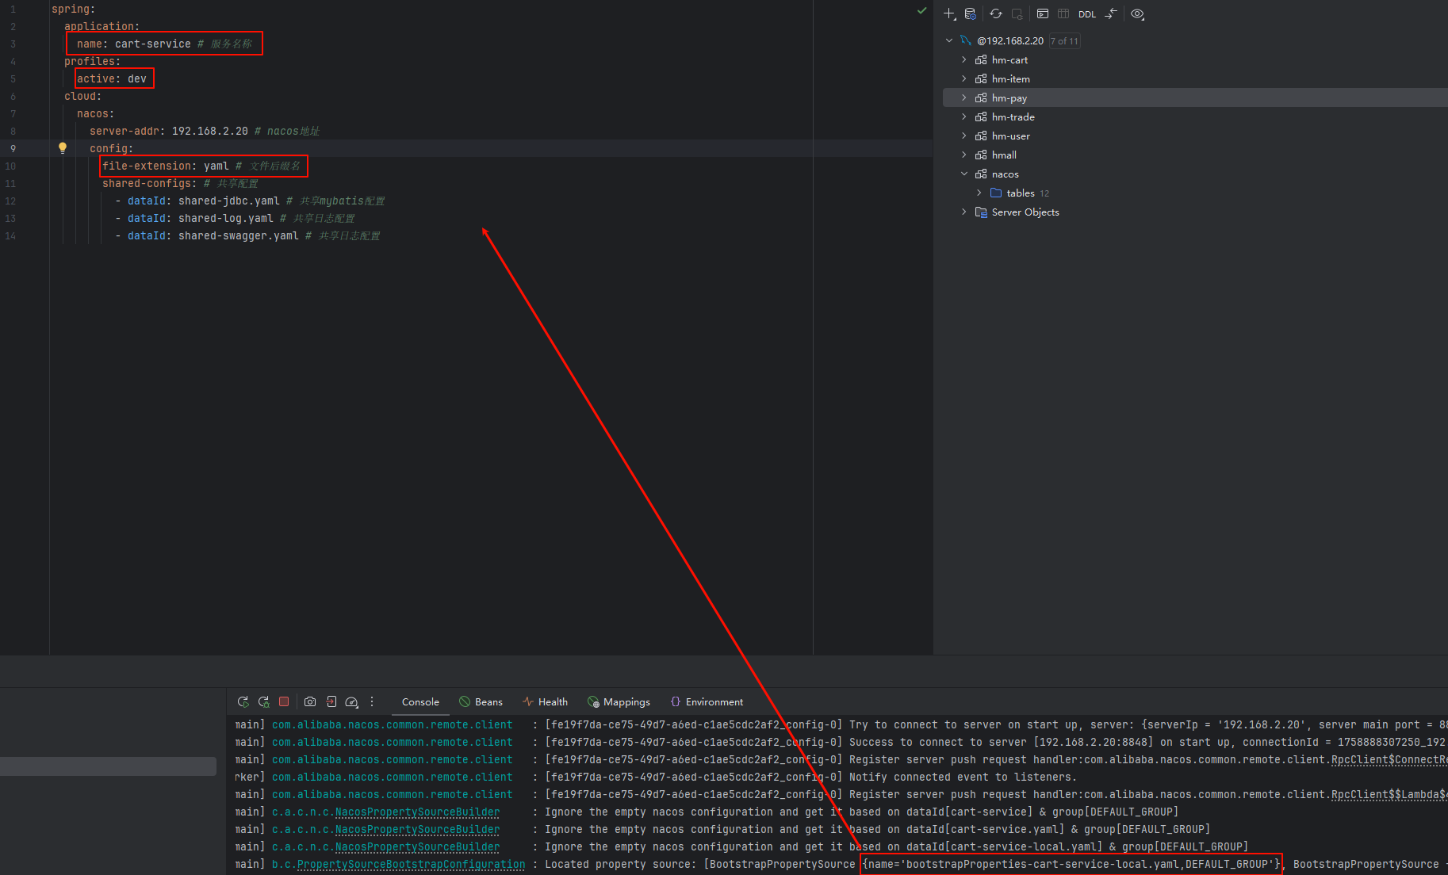
Task: Switch to the Mappings tab
Action: coord(619,702)
